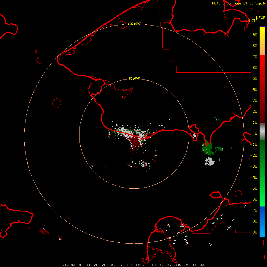Click the 60 value on velocity scale
Viewport: 267px width, 267px height.
pos(255,67)
